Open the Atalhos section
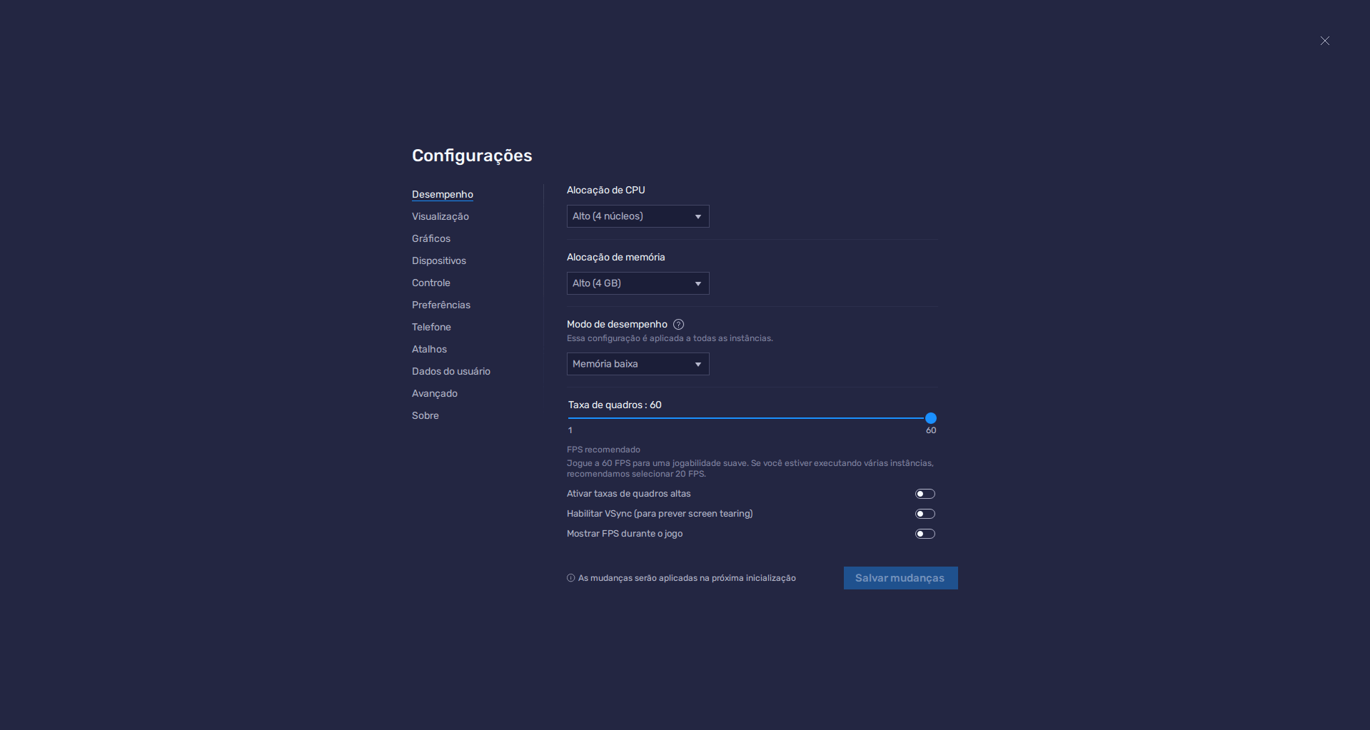Screen dimensions: 1370x730 (x=429, y=349)
